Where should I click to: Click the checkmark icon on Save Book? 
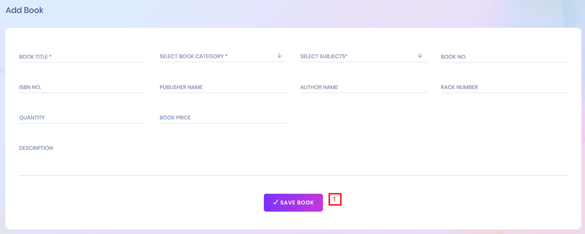click(275, 203)
